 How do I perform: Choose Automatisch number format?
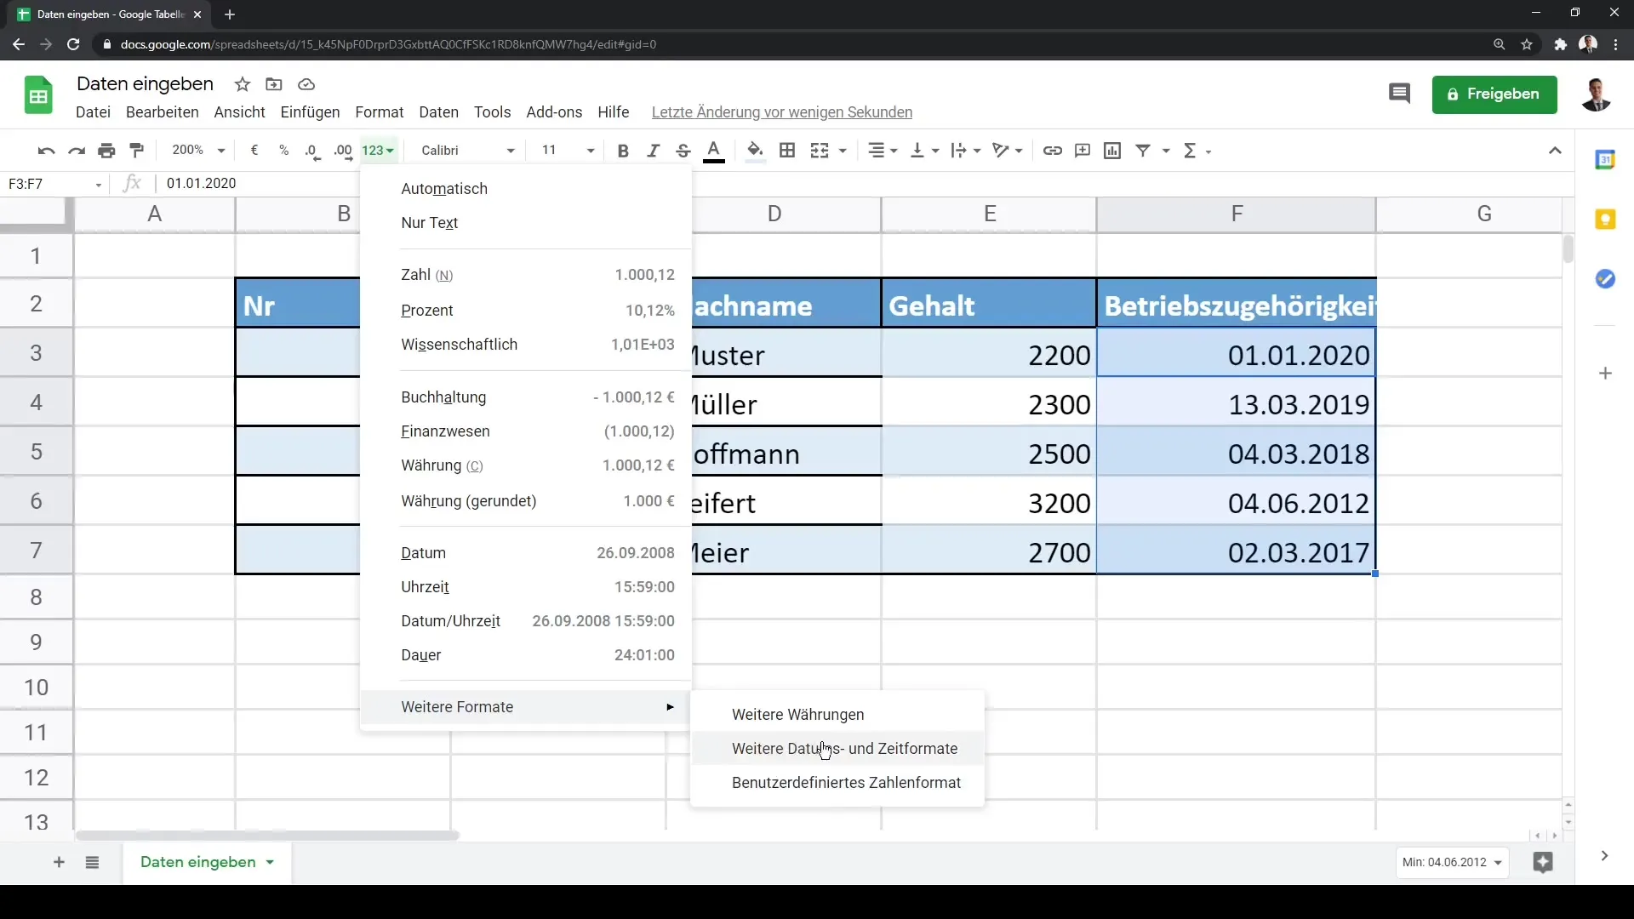pos(526,189)
